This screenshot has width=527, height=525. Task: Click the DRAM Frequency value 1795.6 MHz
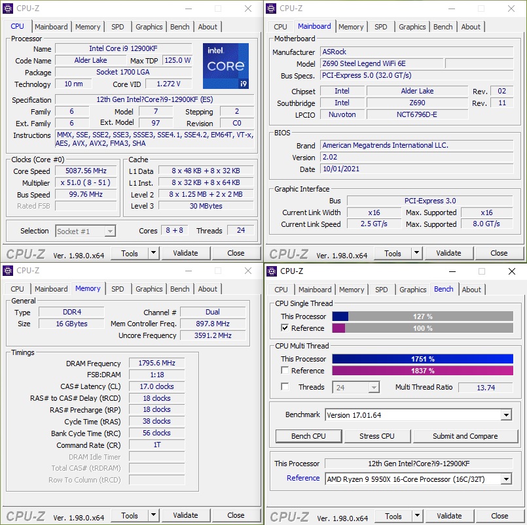pos(156,363)
